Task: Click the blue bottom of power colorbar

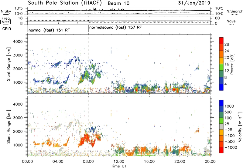Action: [221, 87]
